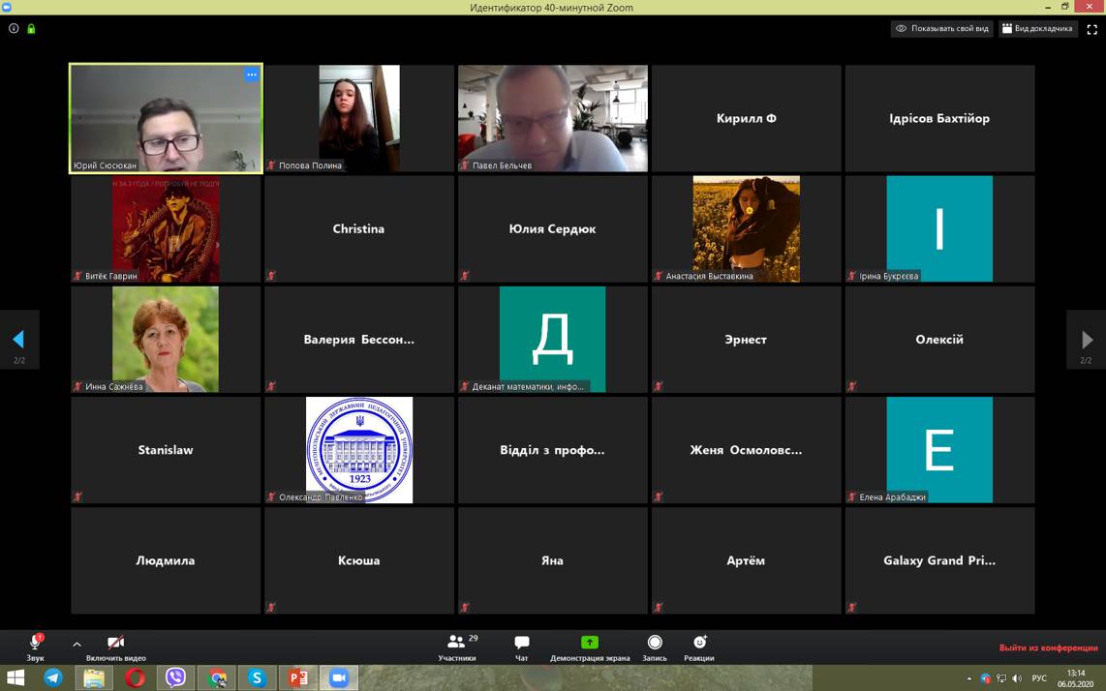Expand audio options arrow next to Звук
Viewport: 1106px width, 691px height.
pyautogui.click(x=77, y=644)
